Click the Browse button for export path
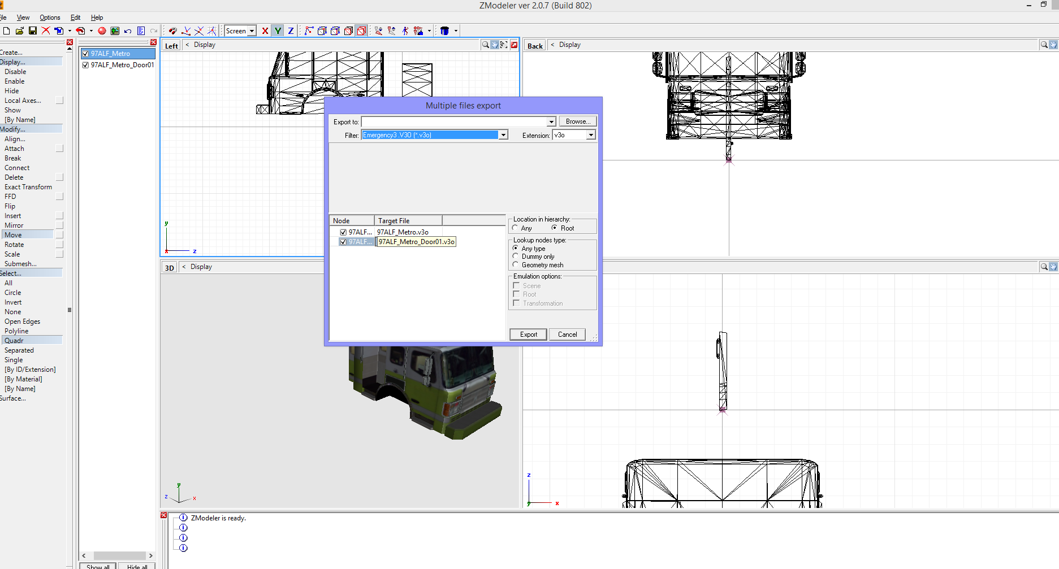 pos(577,121)
